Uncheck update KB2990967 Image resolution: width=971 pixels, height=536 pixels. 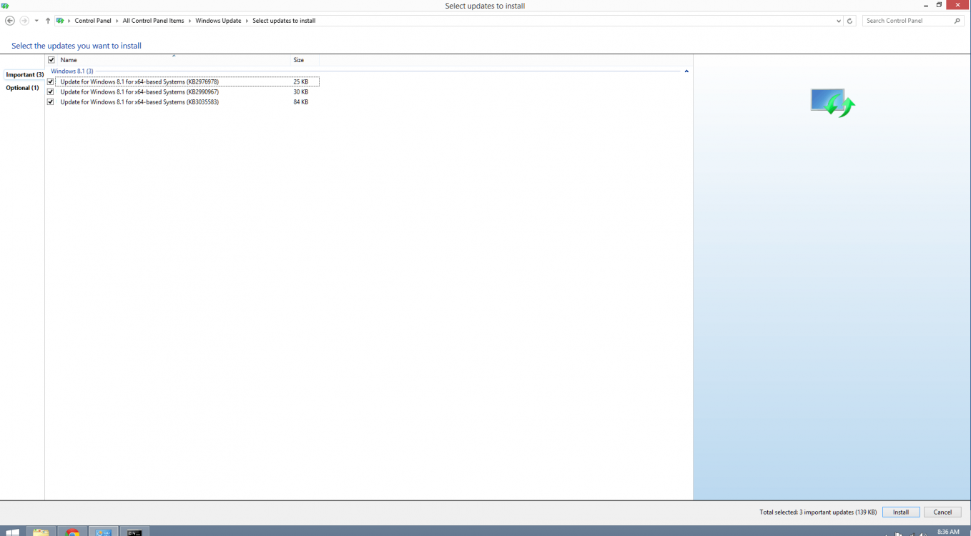pos(50,91)
